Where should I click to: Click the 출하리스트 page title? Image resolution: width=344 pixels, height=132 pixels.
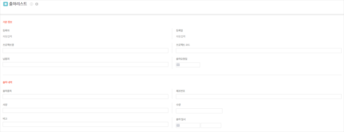tap(18, 4)
